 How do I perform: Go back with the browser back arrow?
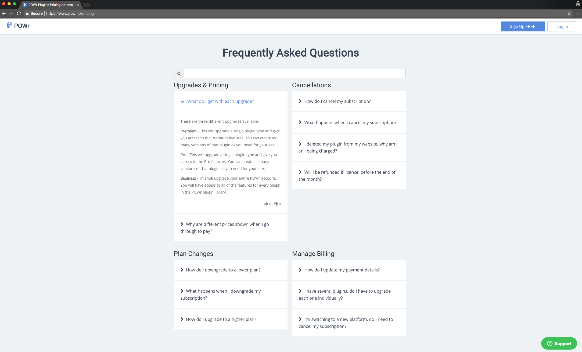[x=4, y=13]
